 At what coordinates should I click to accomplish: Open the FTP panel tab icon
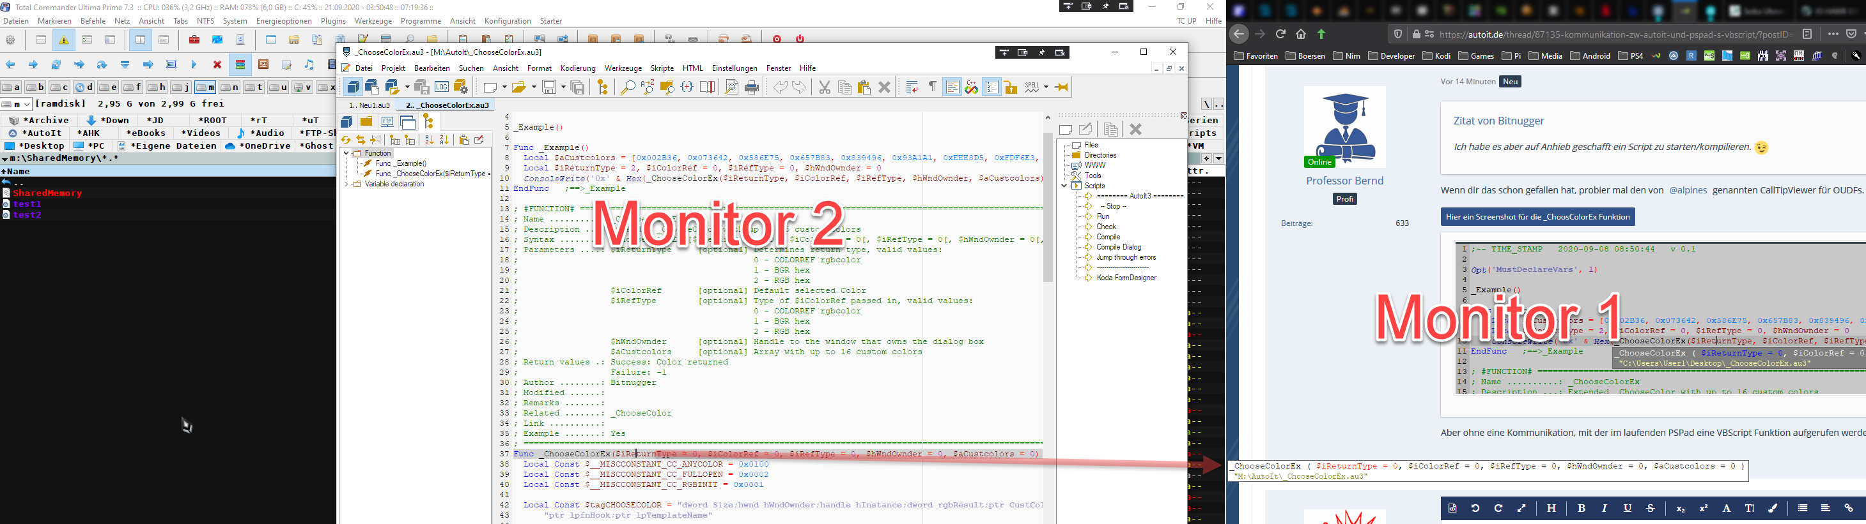[387, 122]
